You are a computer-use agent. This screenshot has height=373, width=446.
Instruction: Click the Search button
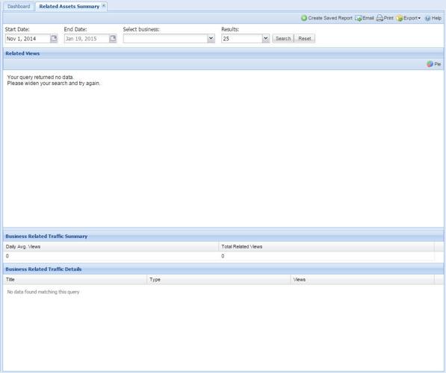pyautogui.click(x=283, y=38)
